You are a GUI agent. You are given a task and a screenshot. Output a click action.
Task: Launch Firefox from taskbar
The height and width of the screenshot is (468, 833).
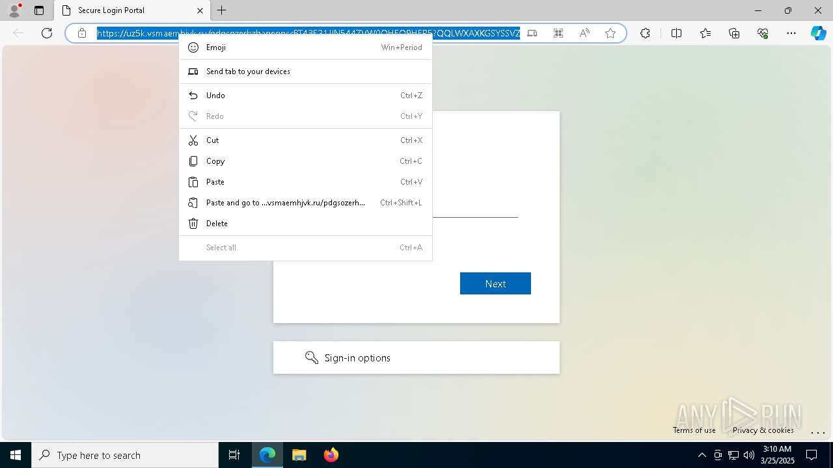(331, 455)
